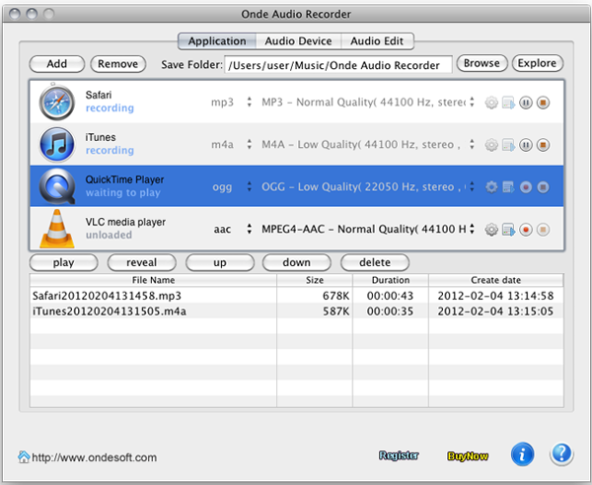Switch to the Audio Device tab
Viewport: 592px width, 485px height.
coord(298,41)
